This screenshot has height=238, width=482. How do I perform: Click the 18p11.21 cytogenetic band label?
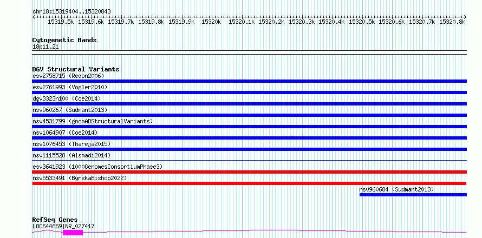tap(45, 47)
